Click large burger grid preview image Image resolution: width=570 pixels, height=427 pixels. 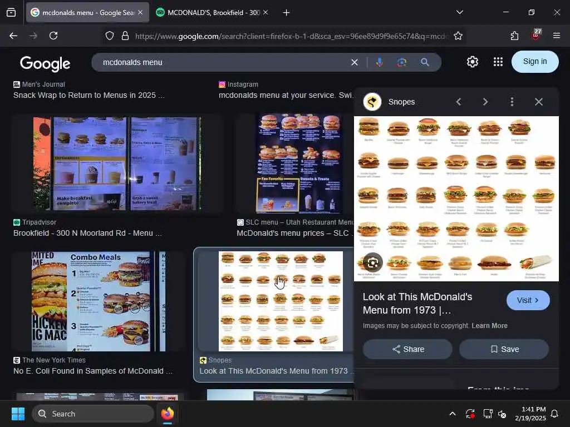tap(456, 198)
